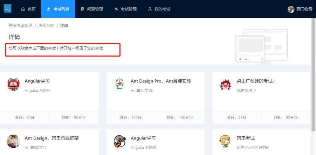Open the 梁山广创建的考试1 exam
The image size is (316, 155).
click(x=256, y=81)
